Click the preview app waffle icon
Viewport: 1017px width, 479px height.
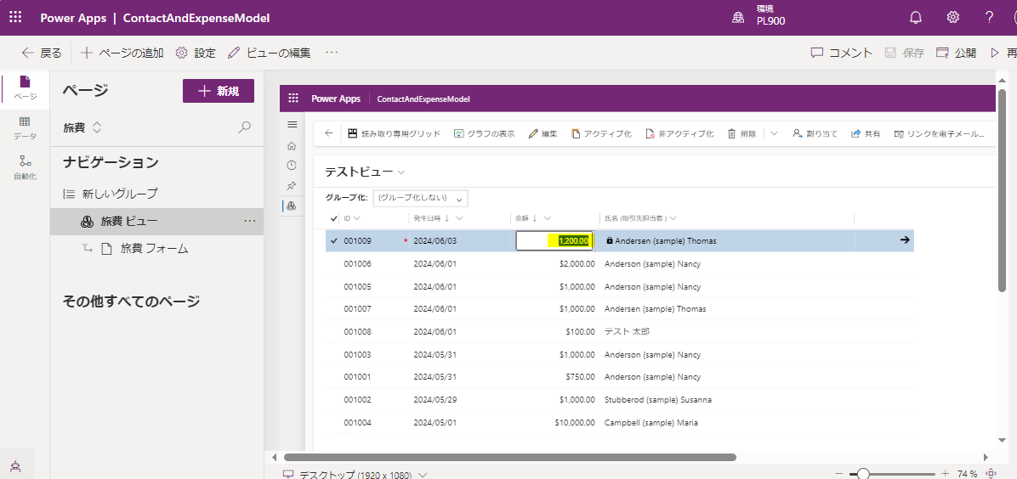pos(293,99)
